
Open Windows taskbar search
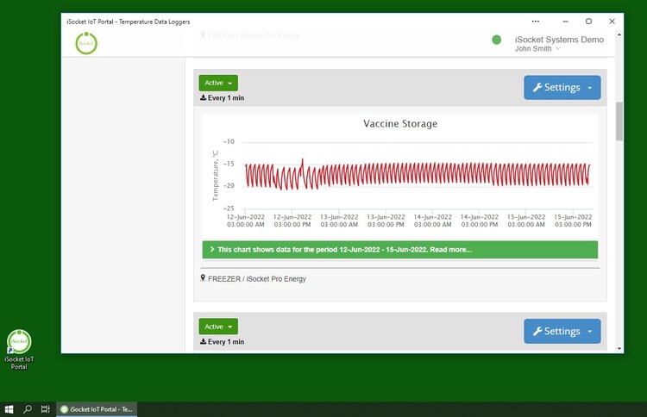(x=28, y=409)
